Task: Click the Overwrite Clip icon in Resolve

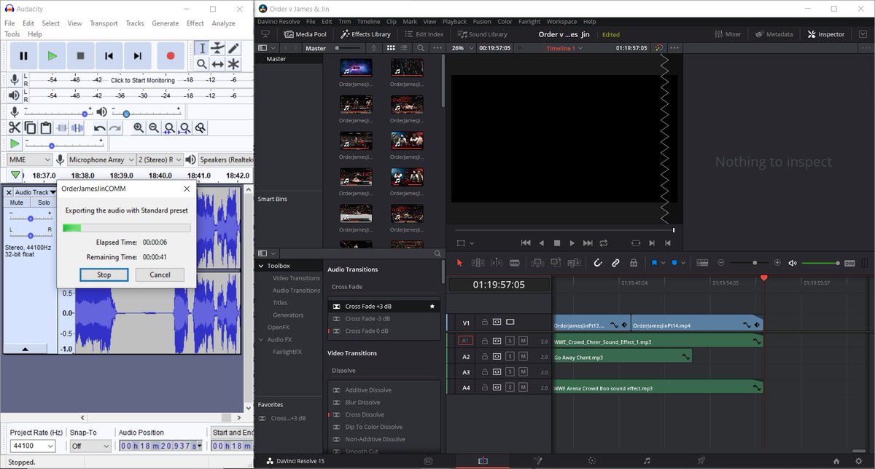Action: (x=556, y=263)
